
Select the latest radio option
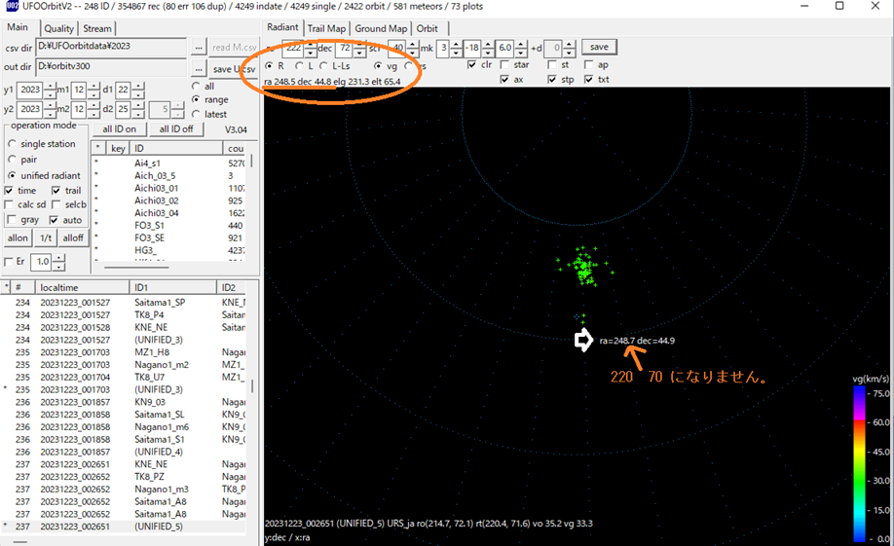[196, 114]
